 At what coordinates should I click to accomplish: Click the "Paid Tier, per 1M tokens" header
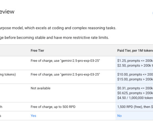click(x=135, y=50)
